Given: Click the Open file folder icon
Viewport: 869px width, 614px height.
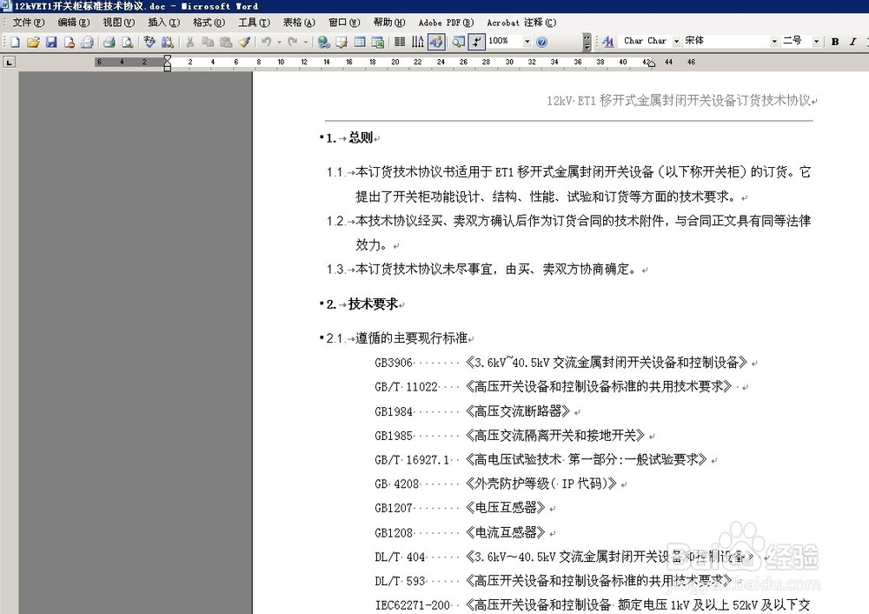Looking at the screenshot, I should 33,42.
